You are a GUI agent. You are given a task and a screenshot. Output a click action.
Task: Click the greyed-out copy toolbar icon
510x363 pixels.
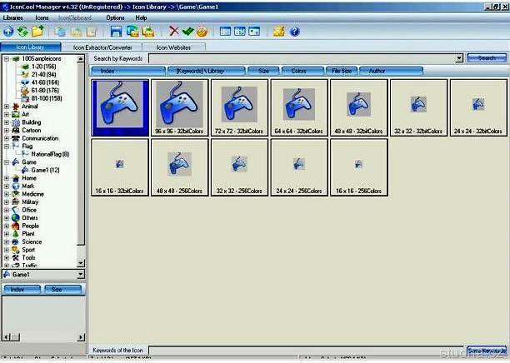coord(60,32)
